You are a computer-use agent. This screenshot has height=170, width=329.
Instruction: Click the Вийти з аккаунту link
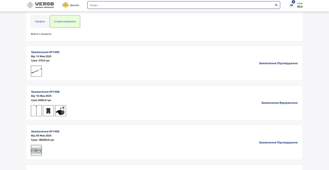41,34
